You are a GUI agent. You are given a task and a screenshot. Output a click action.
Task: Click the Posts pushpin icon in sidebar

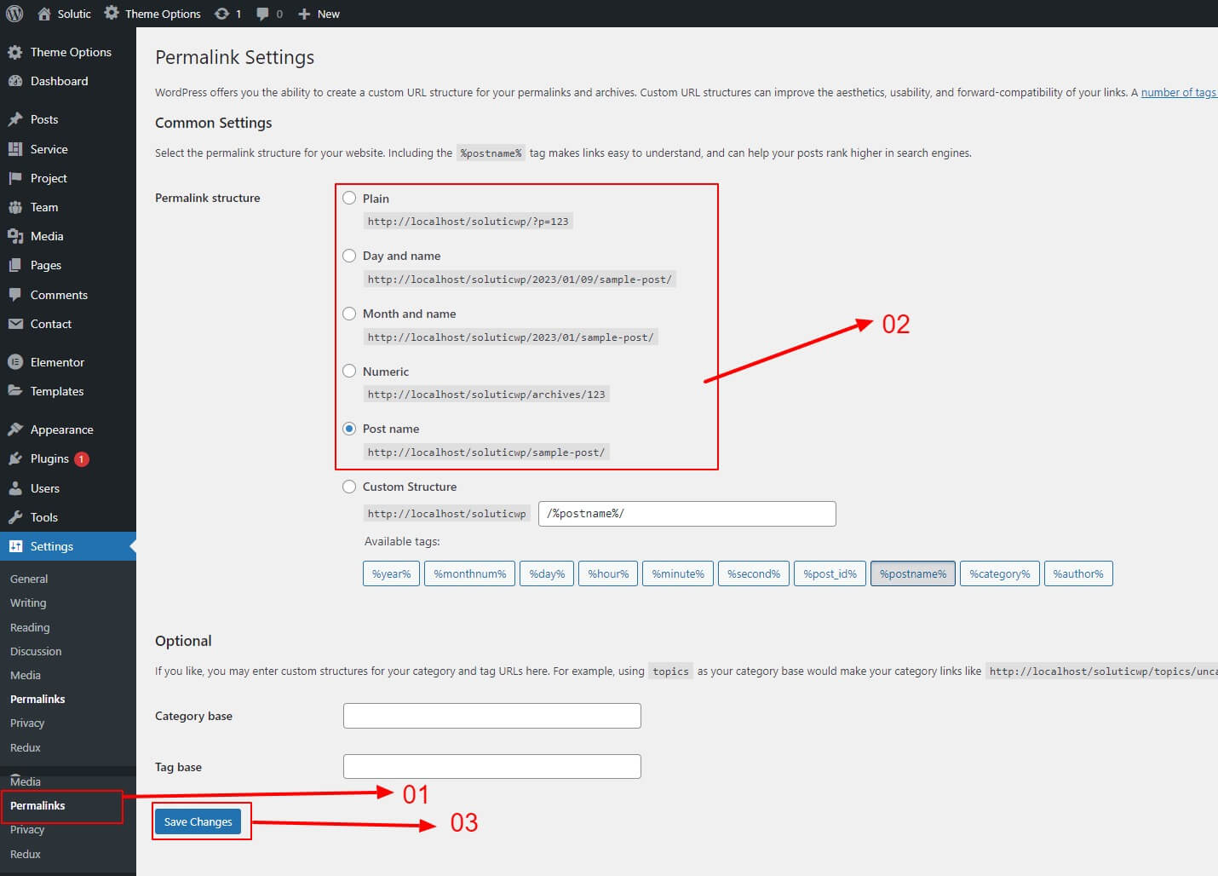point(15,119)
